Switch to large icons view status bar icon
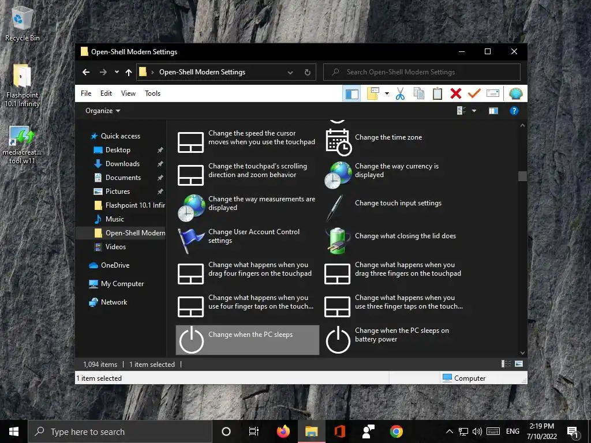Image resolution: width=591 pixels, height=443 pixels. pyautogui.click(x=519, y=364)
